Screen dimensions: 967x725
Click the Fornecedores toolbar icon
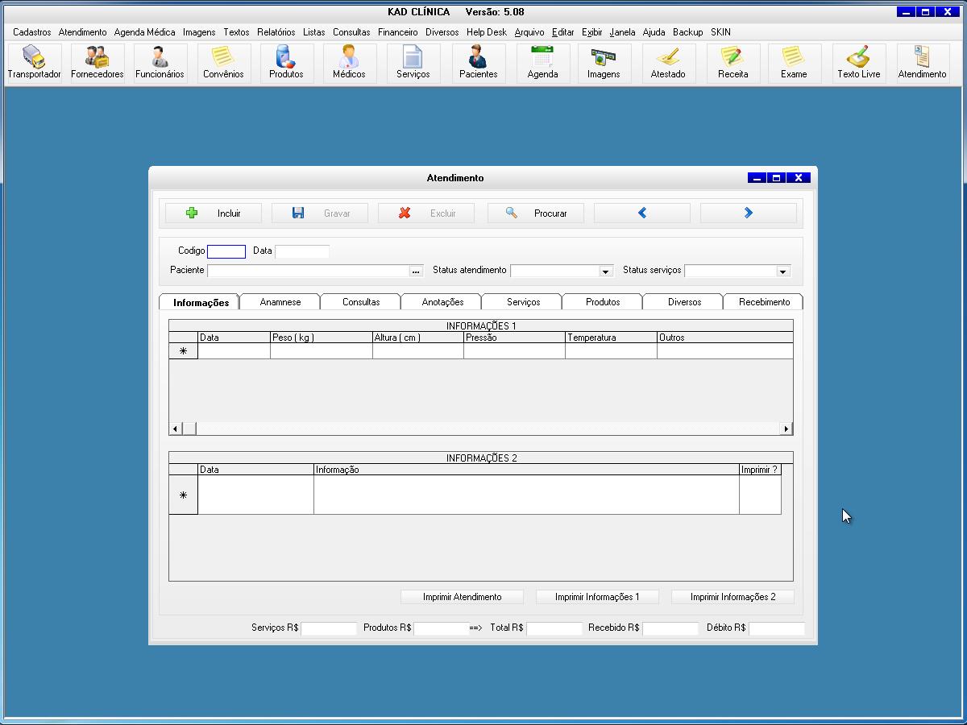97,62
